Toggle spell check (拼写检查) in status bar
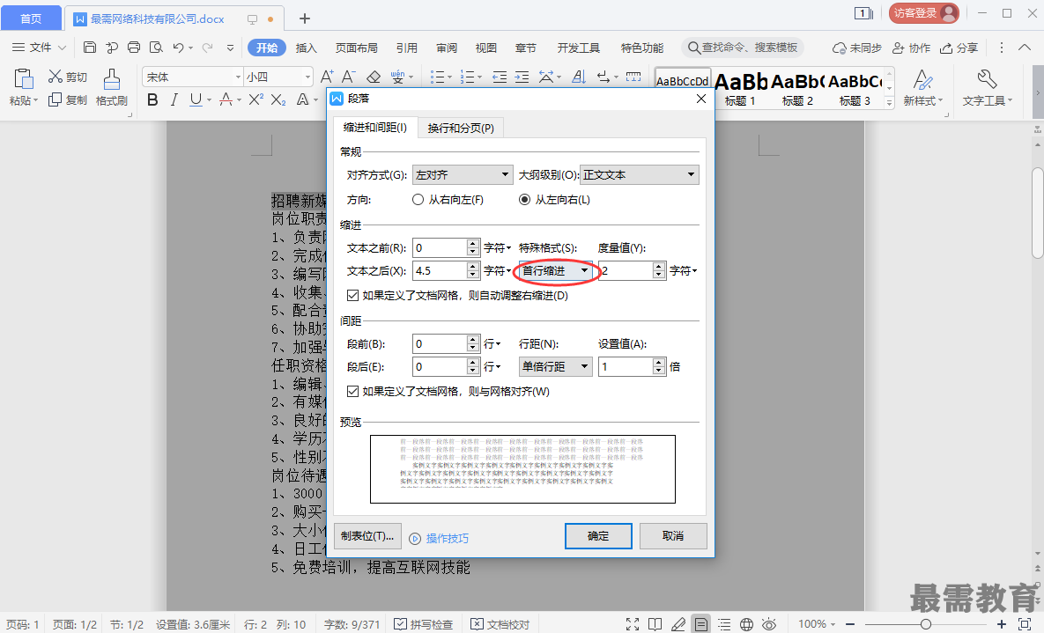Viewport: 1044px width, 633px height. (424, 624)
